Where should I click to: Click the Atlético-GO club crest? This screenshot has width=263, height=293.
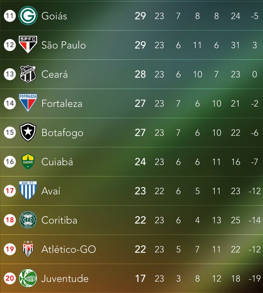tap(28, 249)
